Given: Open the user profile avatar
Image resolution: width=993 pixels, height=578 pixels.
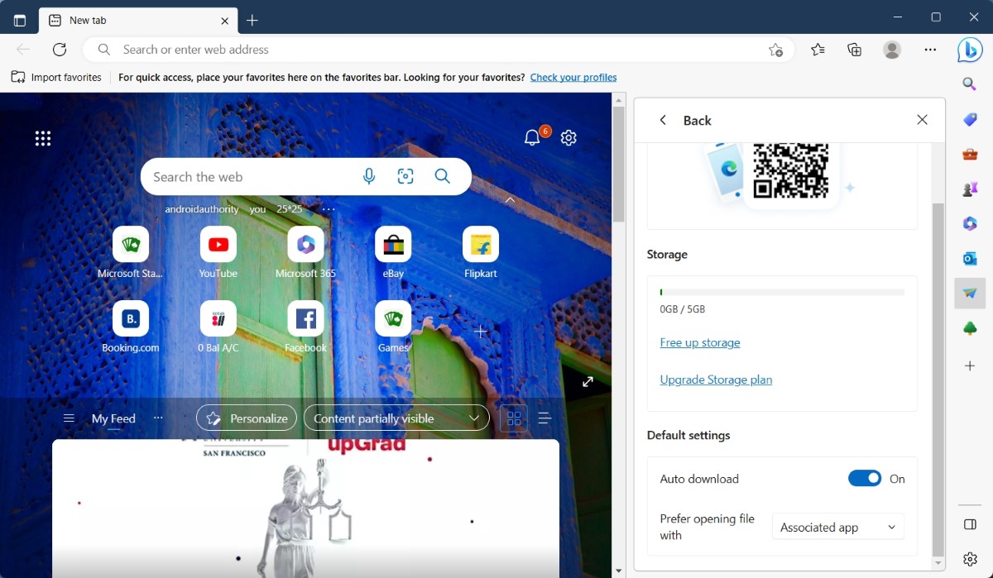Looking at the screenshot, I should pos(892,50).
